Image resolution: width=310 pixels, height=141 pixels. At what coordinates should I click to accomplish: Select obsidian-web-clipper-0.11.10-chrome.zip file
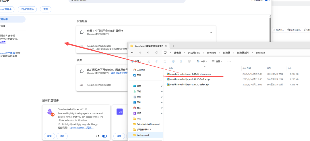click(x=189, y=74)
